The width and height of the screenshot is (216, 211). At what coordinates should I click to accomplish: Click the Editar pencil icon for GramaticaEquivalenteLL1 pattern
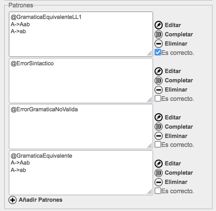158,25
